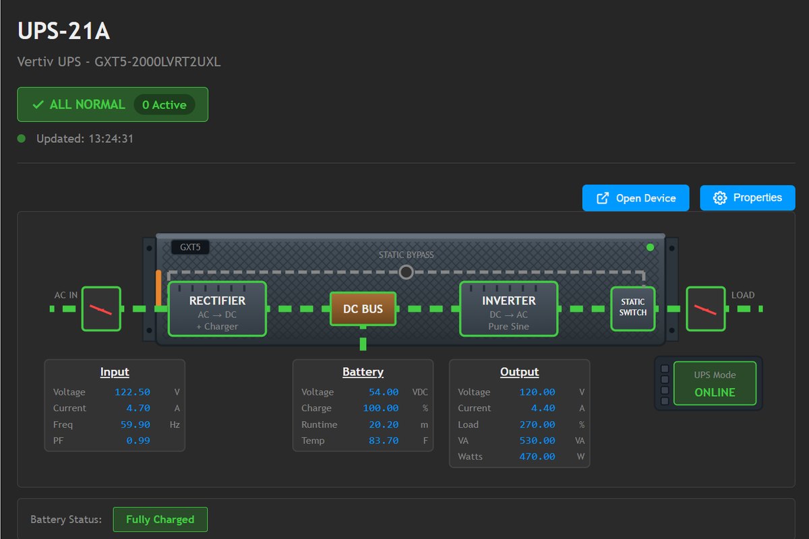Image resolution: width=809 pixels, height=539 pixels.
Task: Click the output current value 4.40
Action: click(x=543, y=408)
